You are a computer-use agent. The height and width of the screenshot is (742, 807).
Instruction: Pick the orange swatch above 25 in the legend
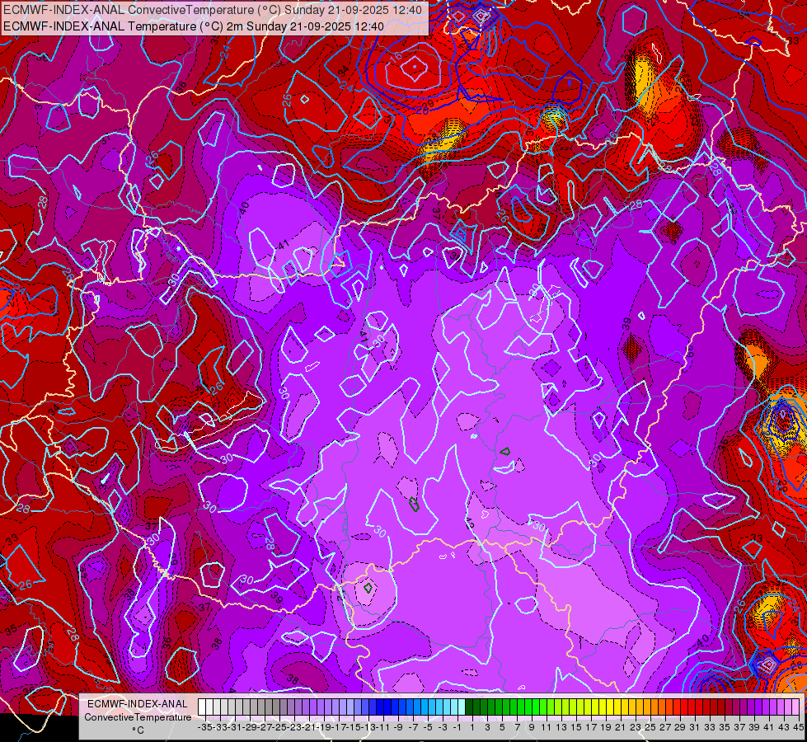pyautogui.click(x=647, y=707)
